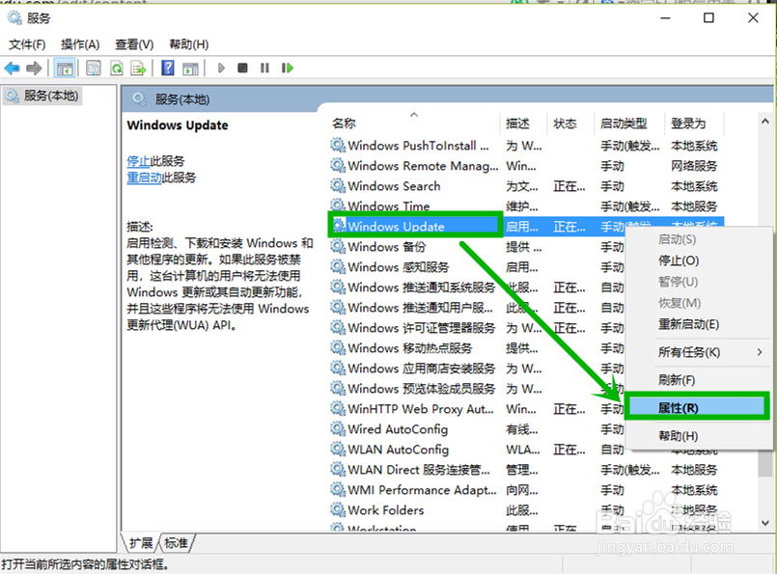Click the Pause Service icon

[x=264, y=68]
